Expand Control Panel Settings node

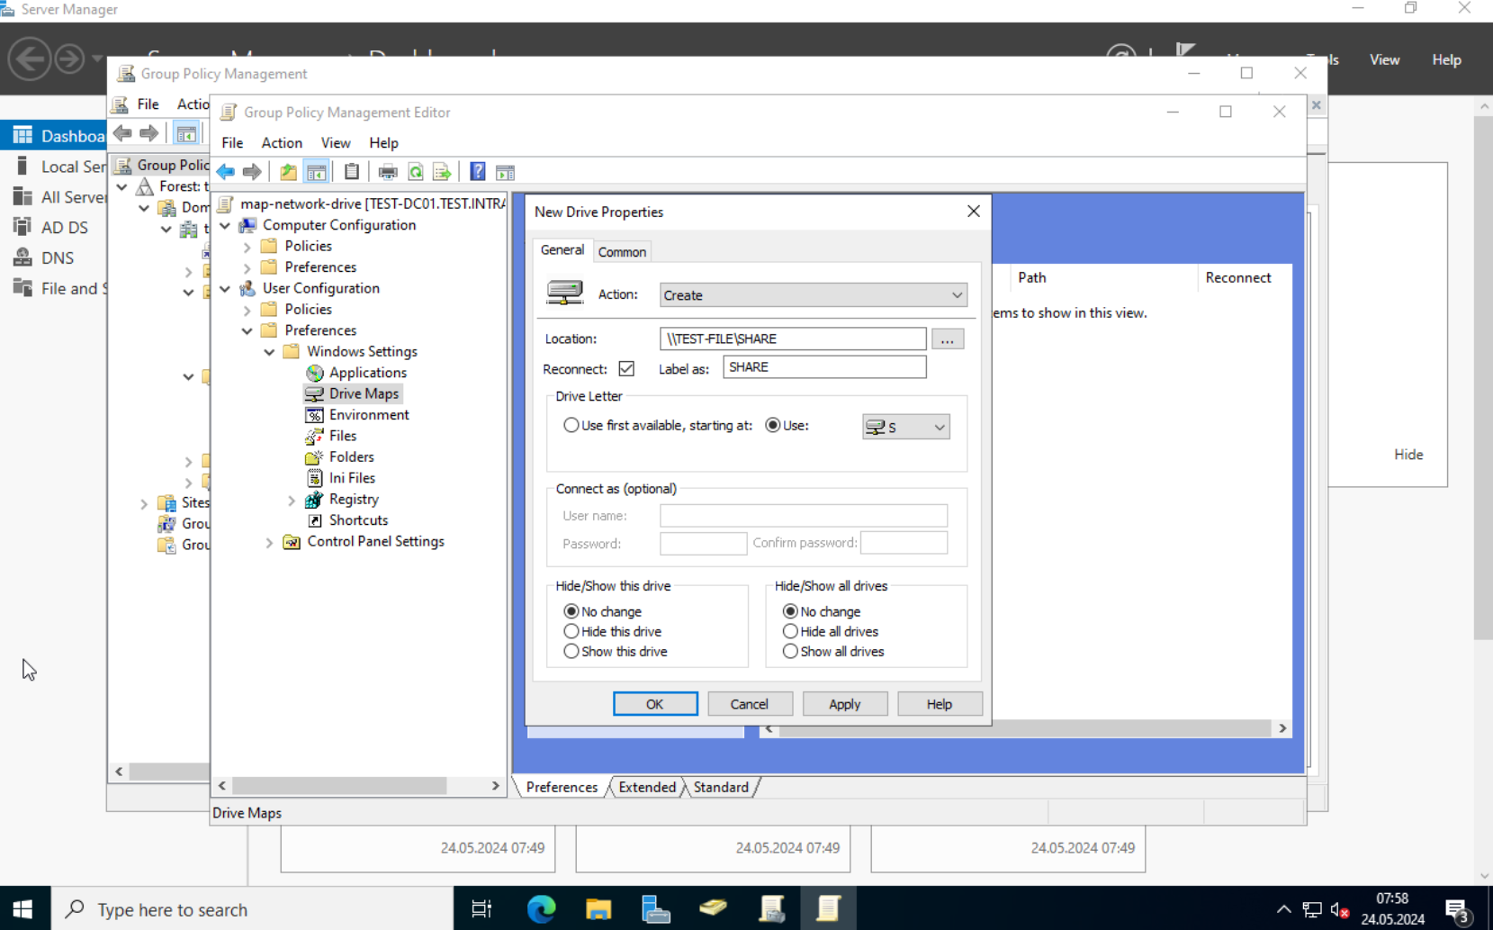coord(270,542)
